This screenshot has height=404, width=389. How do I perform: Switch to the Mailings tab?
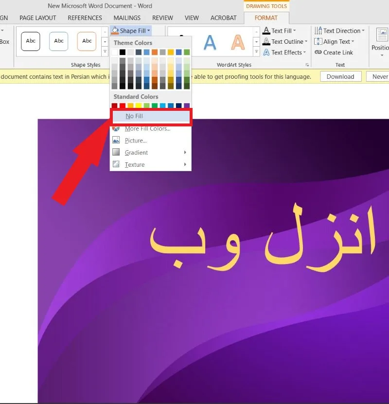127,18
